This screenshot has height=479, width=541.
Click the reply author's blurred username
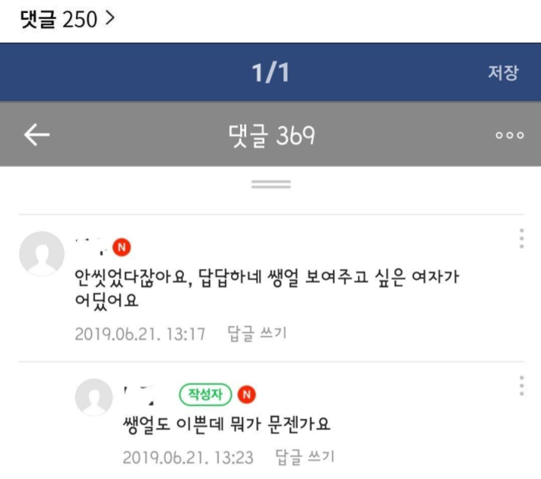pyautogui.click(x=139, y=395)
